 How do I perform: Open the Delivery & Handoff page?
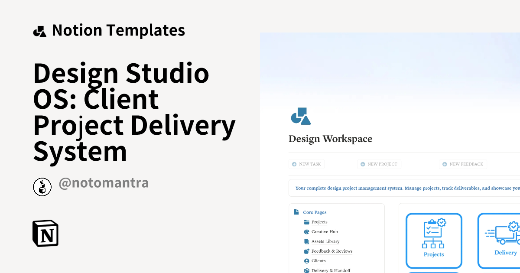point(331,270)
